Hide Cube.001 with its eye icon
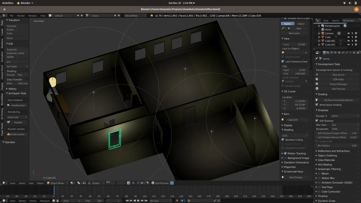This screenshot has height=203, width=361. (x=348, y=41)
